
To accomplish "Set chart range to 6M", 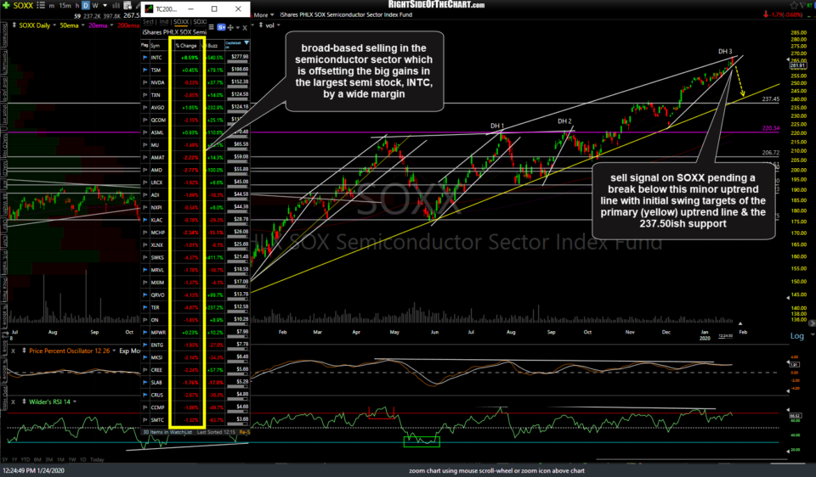I will coord(37,459).
